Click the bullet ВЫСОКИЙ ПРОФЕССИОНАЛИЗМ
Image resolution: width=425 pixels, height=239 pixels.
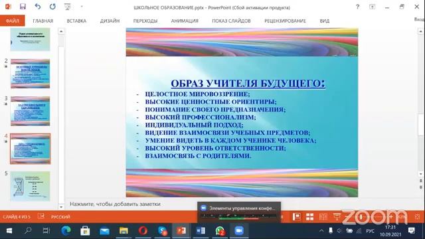[201, 118]
